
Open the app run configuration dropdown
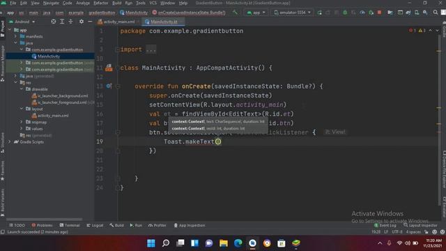256,13
